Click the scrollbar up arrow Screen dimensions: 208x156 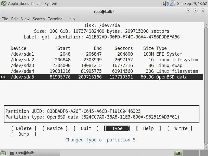[x=206, y=24]
